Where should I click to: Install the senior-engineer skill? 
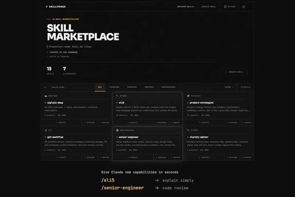pos(133,157)
